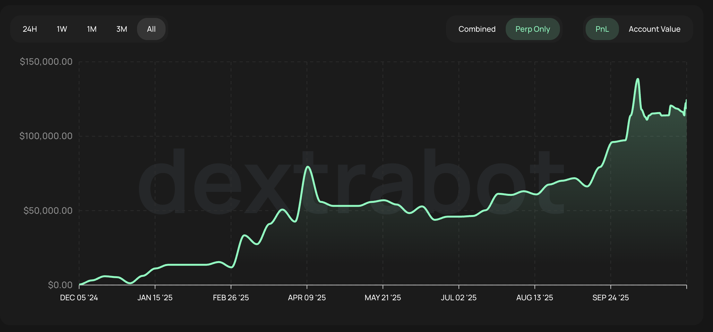Set the chart to 3M range
The width and height of the screenshot is (713, 332).
point(122,29)
